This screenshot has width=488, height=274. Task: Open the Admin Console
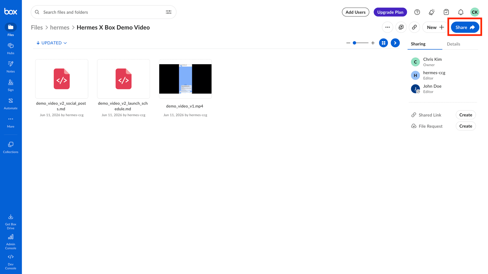click(x=11, y=242)
